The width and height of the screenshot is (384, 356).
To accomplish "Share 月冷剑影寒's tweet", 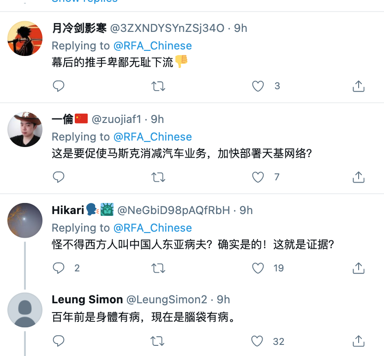I will (359, 86).
